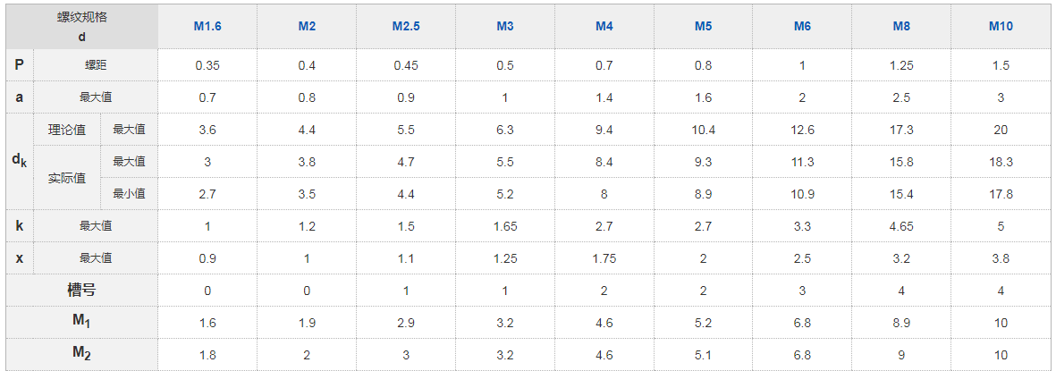Select the 17.3 cell in M8 column
1056x371 pixels.
(x=901, y=130)
